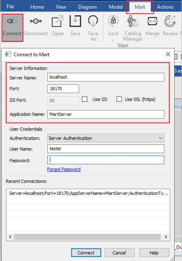
Task: Enable the Use IIS checkbox
Action: tap(84, 99)
